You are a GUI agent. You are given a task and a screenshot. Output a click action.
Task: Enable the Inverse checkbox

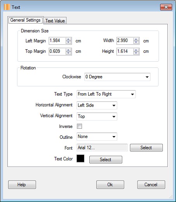click(x=79, y=126)
